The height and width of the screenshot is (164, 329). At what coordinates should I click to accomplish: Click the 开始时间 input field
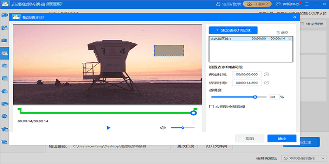[x=247, y=74]
